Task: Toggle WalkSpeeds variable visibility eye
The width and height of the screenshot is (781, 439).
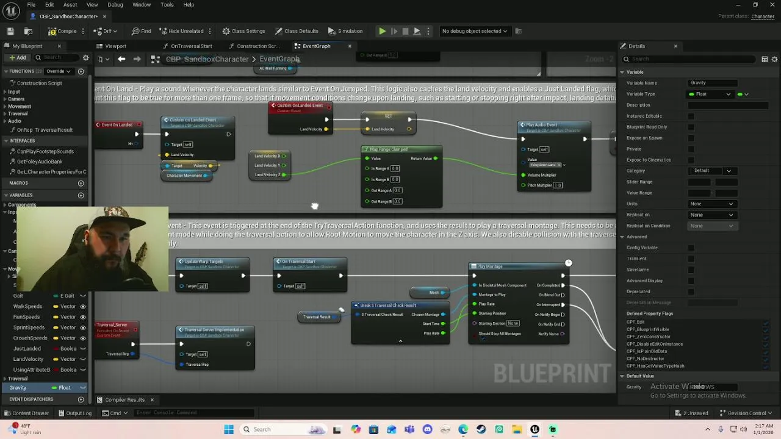Action: (83, 307)
